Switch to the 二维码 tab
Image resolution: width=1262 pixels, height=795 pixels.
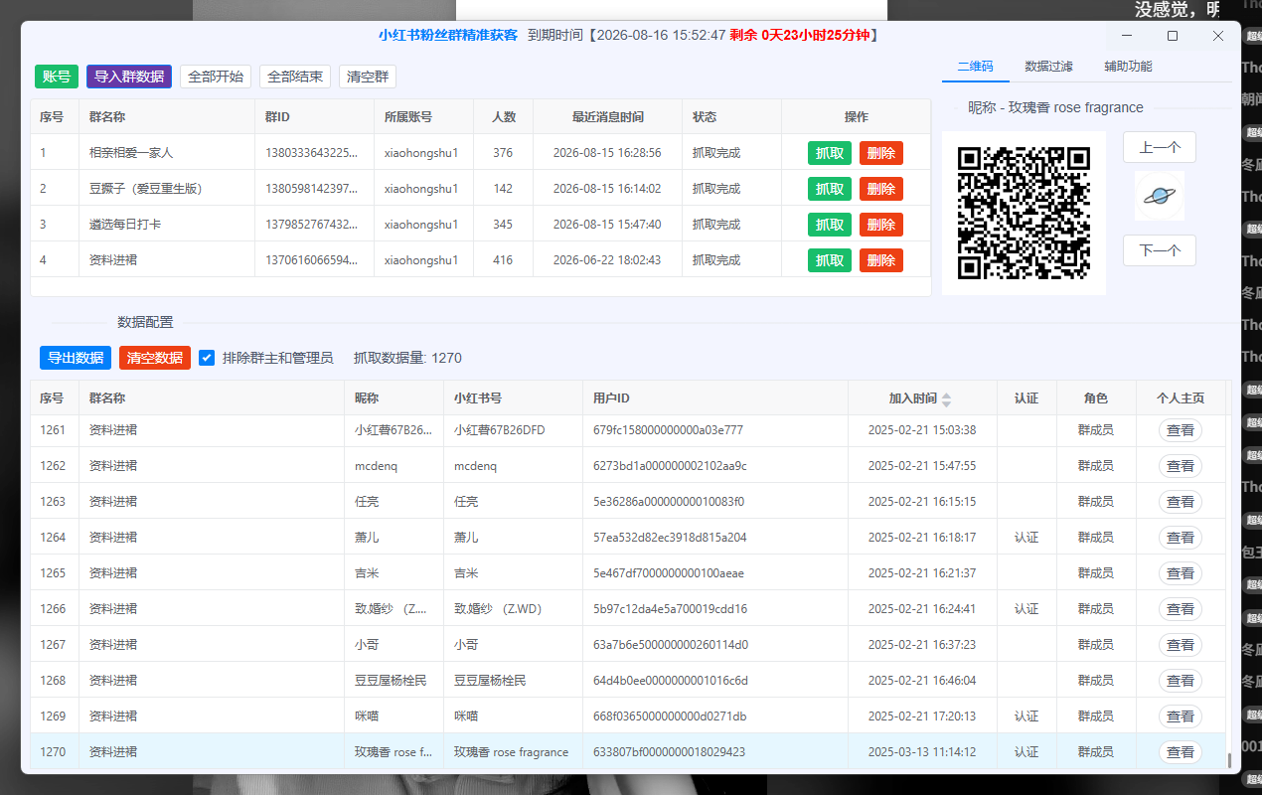coord(975,67)
